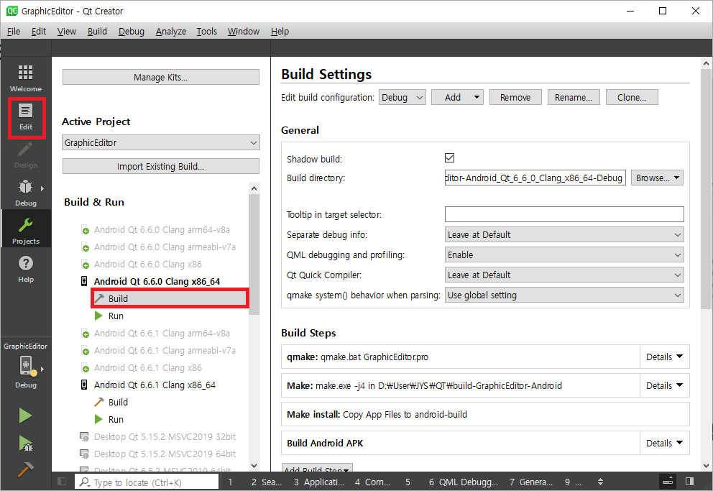Clone the build configuration

pyautogui.click(x=632, y=97)
